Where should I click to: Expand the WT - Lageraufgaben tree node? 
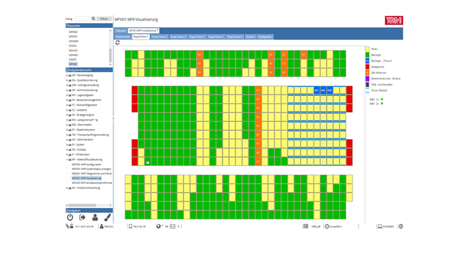click(67, 95)
